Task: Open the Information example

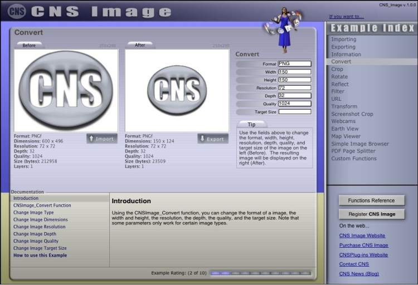Action: (x=346, y=55)
